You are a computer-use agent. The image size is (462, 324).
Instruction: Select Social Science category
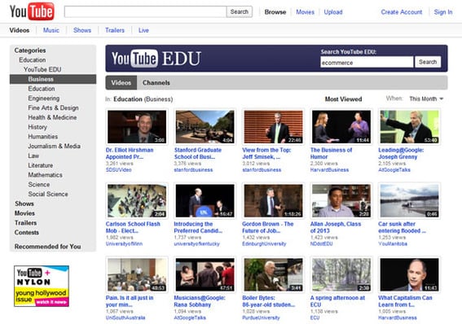click(x=48, y=194)
